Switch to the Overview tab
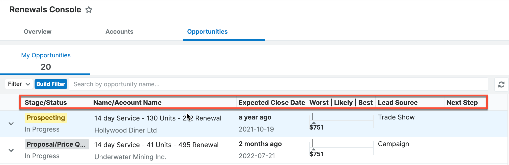 click(38, 32)
